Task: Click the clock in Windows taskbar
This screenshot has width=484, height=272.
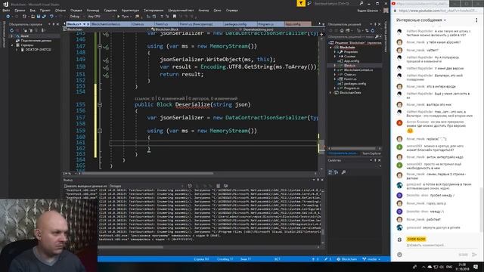Action: click(x=462, y=267)
